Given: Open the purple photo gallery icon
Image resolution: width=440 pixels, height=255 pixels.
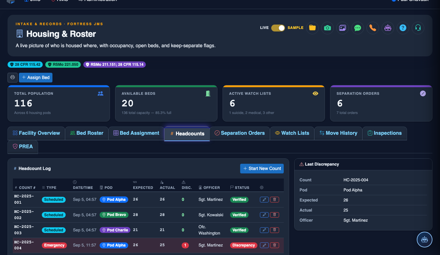Looking at the screenshot, I should 343,28.
